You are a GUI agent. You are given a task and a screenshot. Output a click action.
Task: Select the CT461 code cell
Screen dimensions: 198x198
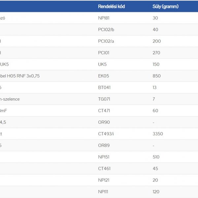[104, 168]
